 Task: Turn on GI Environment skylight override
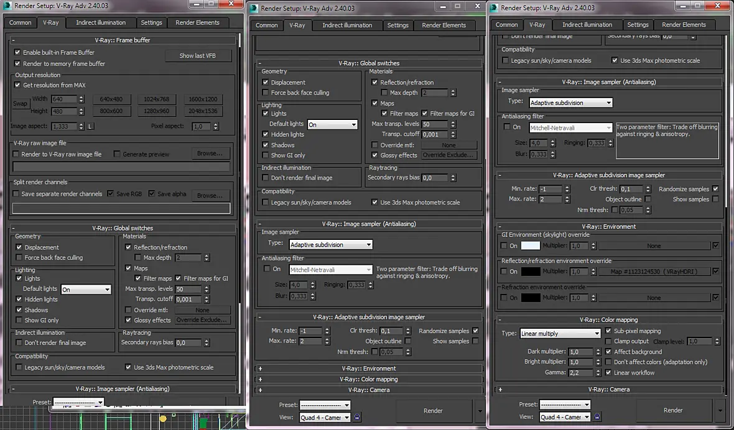[x=504, y=245]
